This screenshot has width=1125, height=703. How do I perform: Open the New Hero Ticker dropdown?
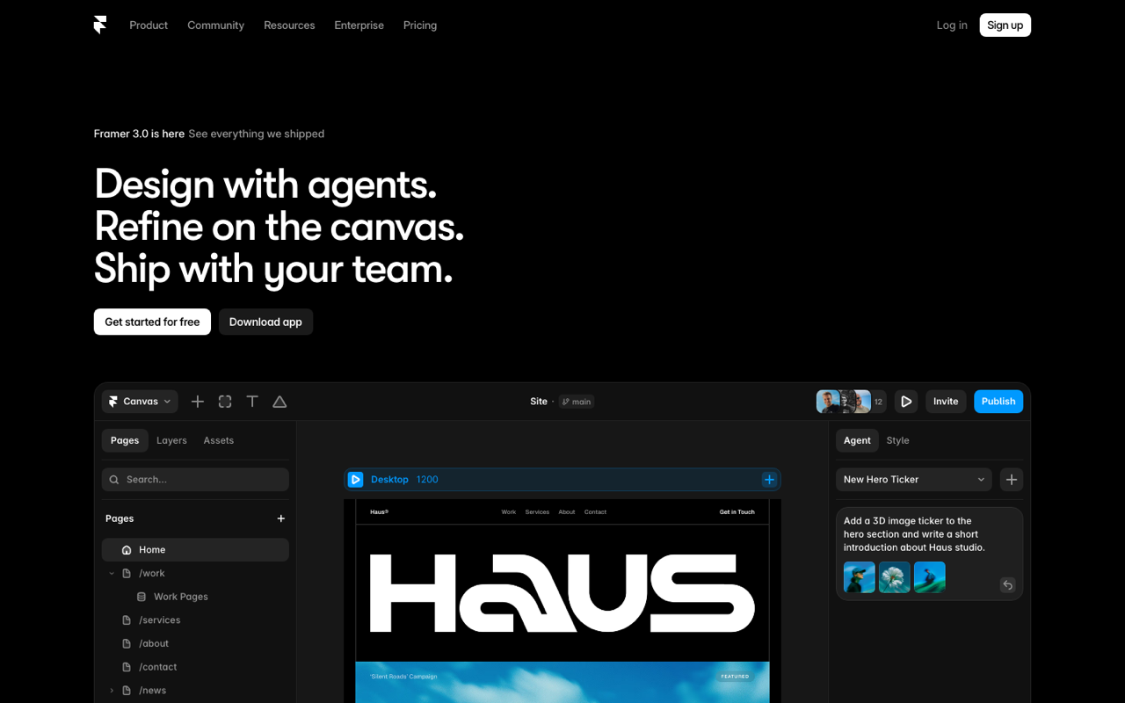tap(914, 480)
